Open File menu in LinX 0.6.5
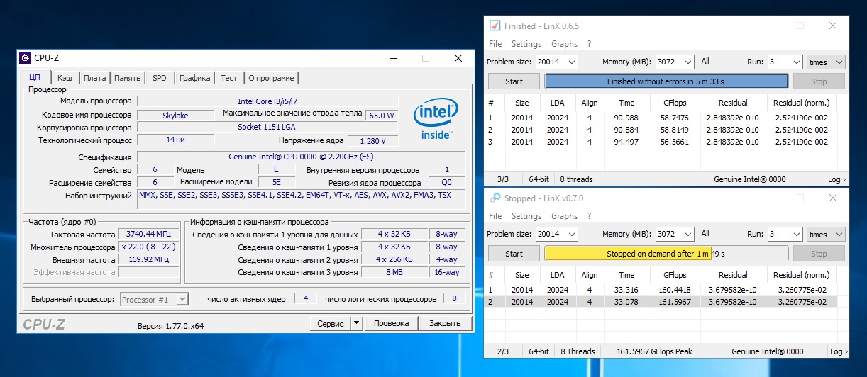Image resolution: width=867 pixels, height=377 pixels. 495,44
